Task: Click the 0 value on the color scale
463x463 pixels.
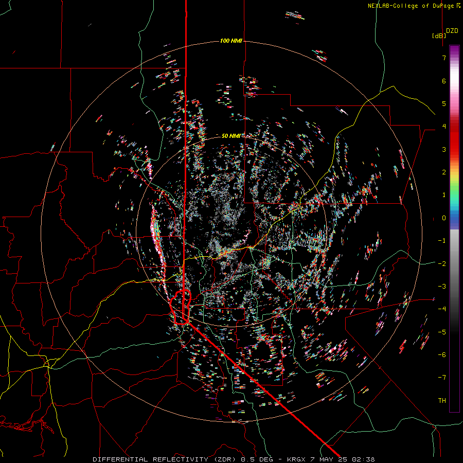Action: tap(444, 218)
